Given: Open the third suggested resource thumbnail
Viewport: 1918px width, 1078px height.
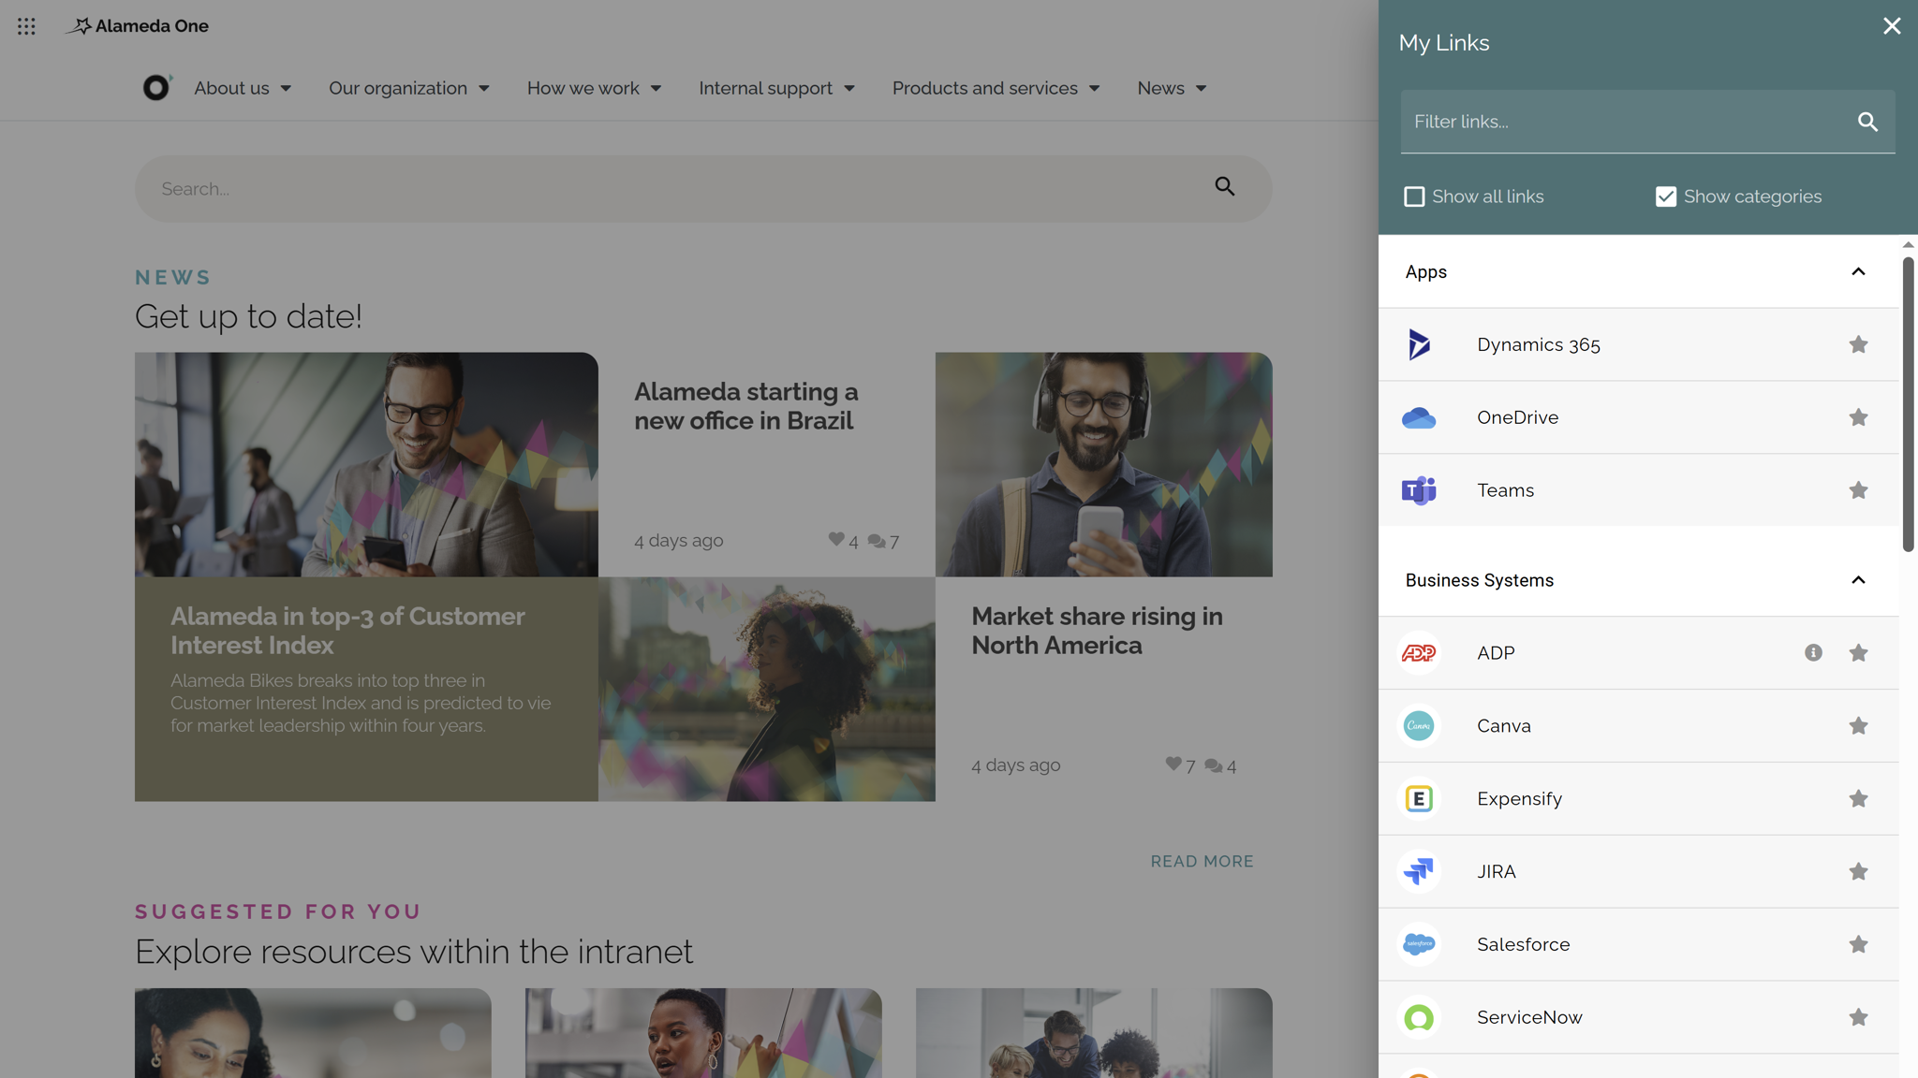Looking at the screenshot, I should (1094, 1033).
